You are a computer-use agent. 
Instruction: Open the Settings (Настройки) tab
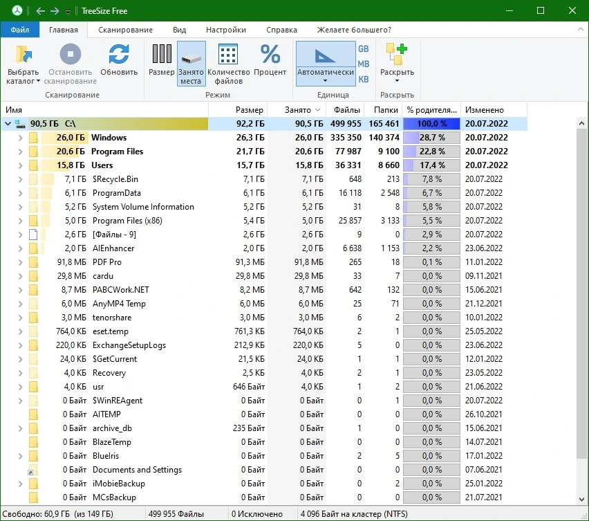226,30
